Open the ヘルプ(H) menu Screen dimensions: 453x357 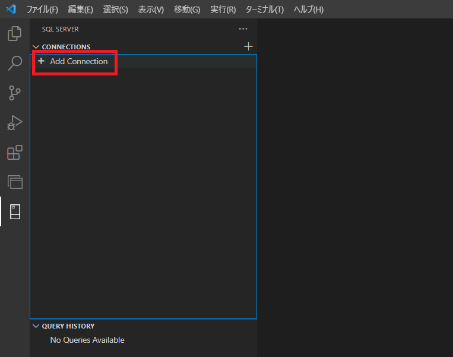pos(309,10)
